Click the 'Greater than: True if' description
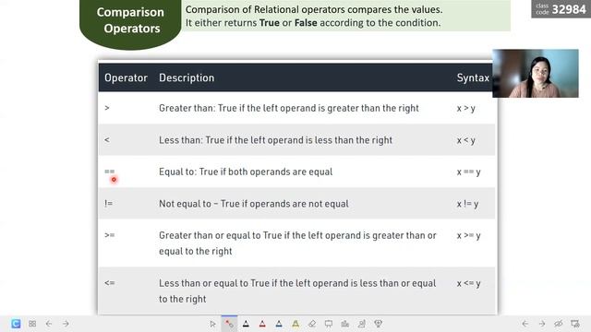The width and height of the screenshot is (591, 332). pos(289,109)
